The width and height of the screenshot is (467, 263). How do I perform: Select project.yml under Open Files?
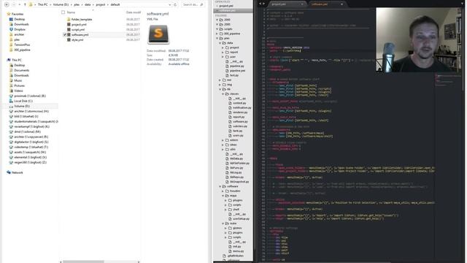(226, 6)
